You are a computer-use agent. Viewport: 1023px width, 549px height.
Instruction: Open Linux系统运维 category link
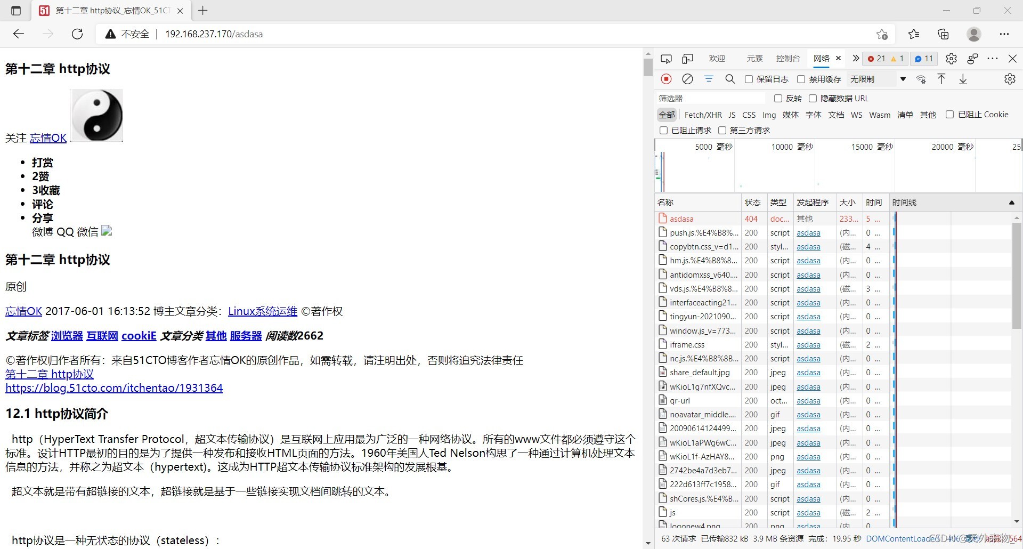point(263,311)
